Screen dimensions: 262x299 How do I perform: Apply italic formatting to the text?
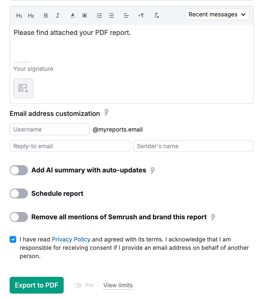tap(58, 15)
